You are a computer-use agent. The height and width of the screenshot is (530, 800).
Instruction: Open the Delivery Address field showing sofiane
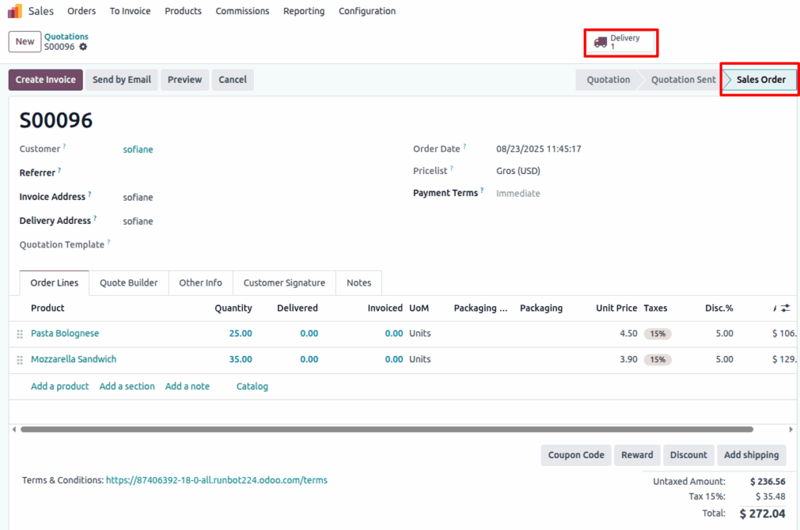(137, 221)
